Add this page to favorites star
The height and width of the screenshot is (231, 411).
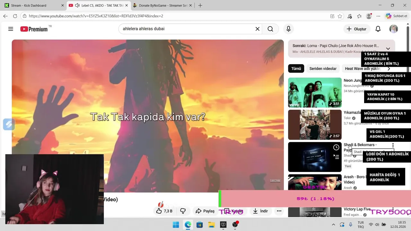(340, 16)
